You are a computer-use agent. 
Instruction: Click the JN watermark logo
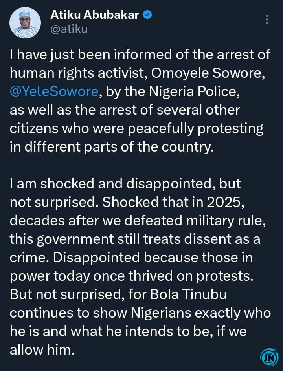pos(269,357)
